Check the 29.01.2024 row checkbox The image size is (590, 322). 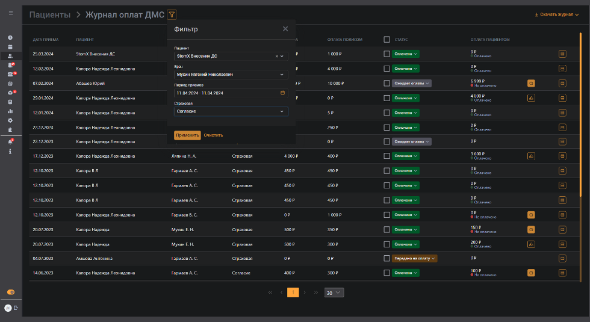(x=387, y=98)
